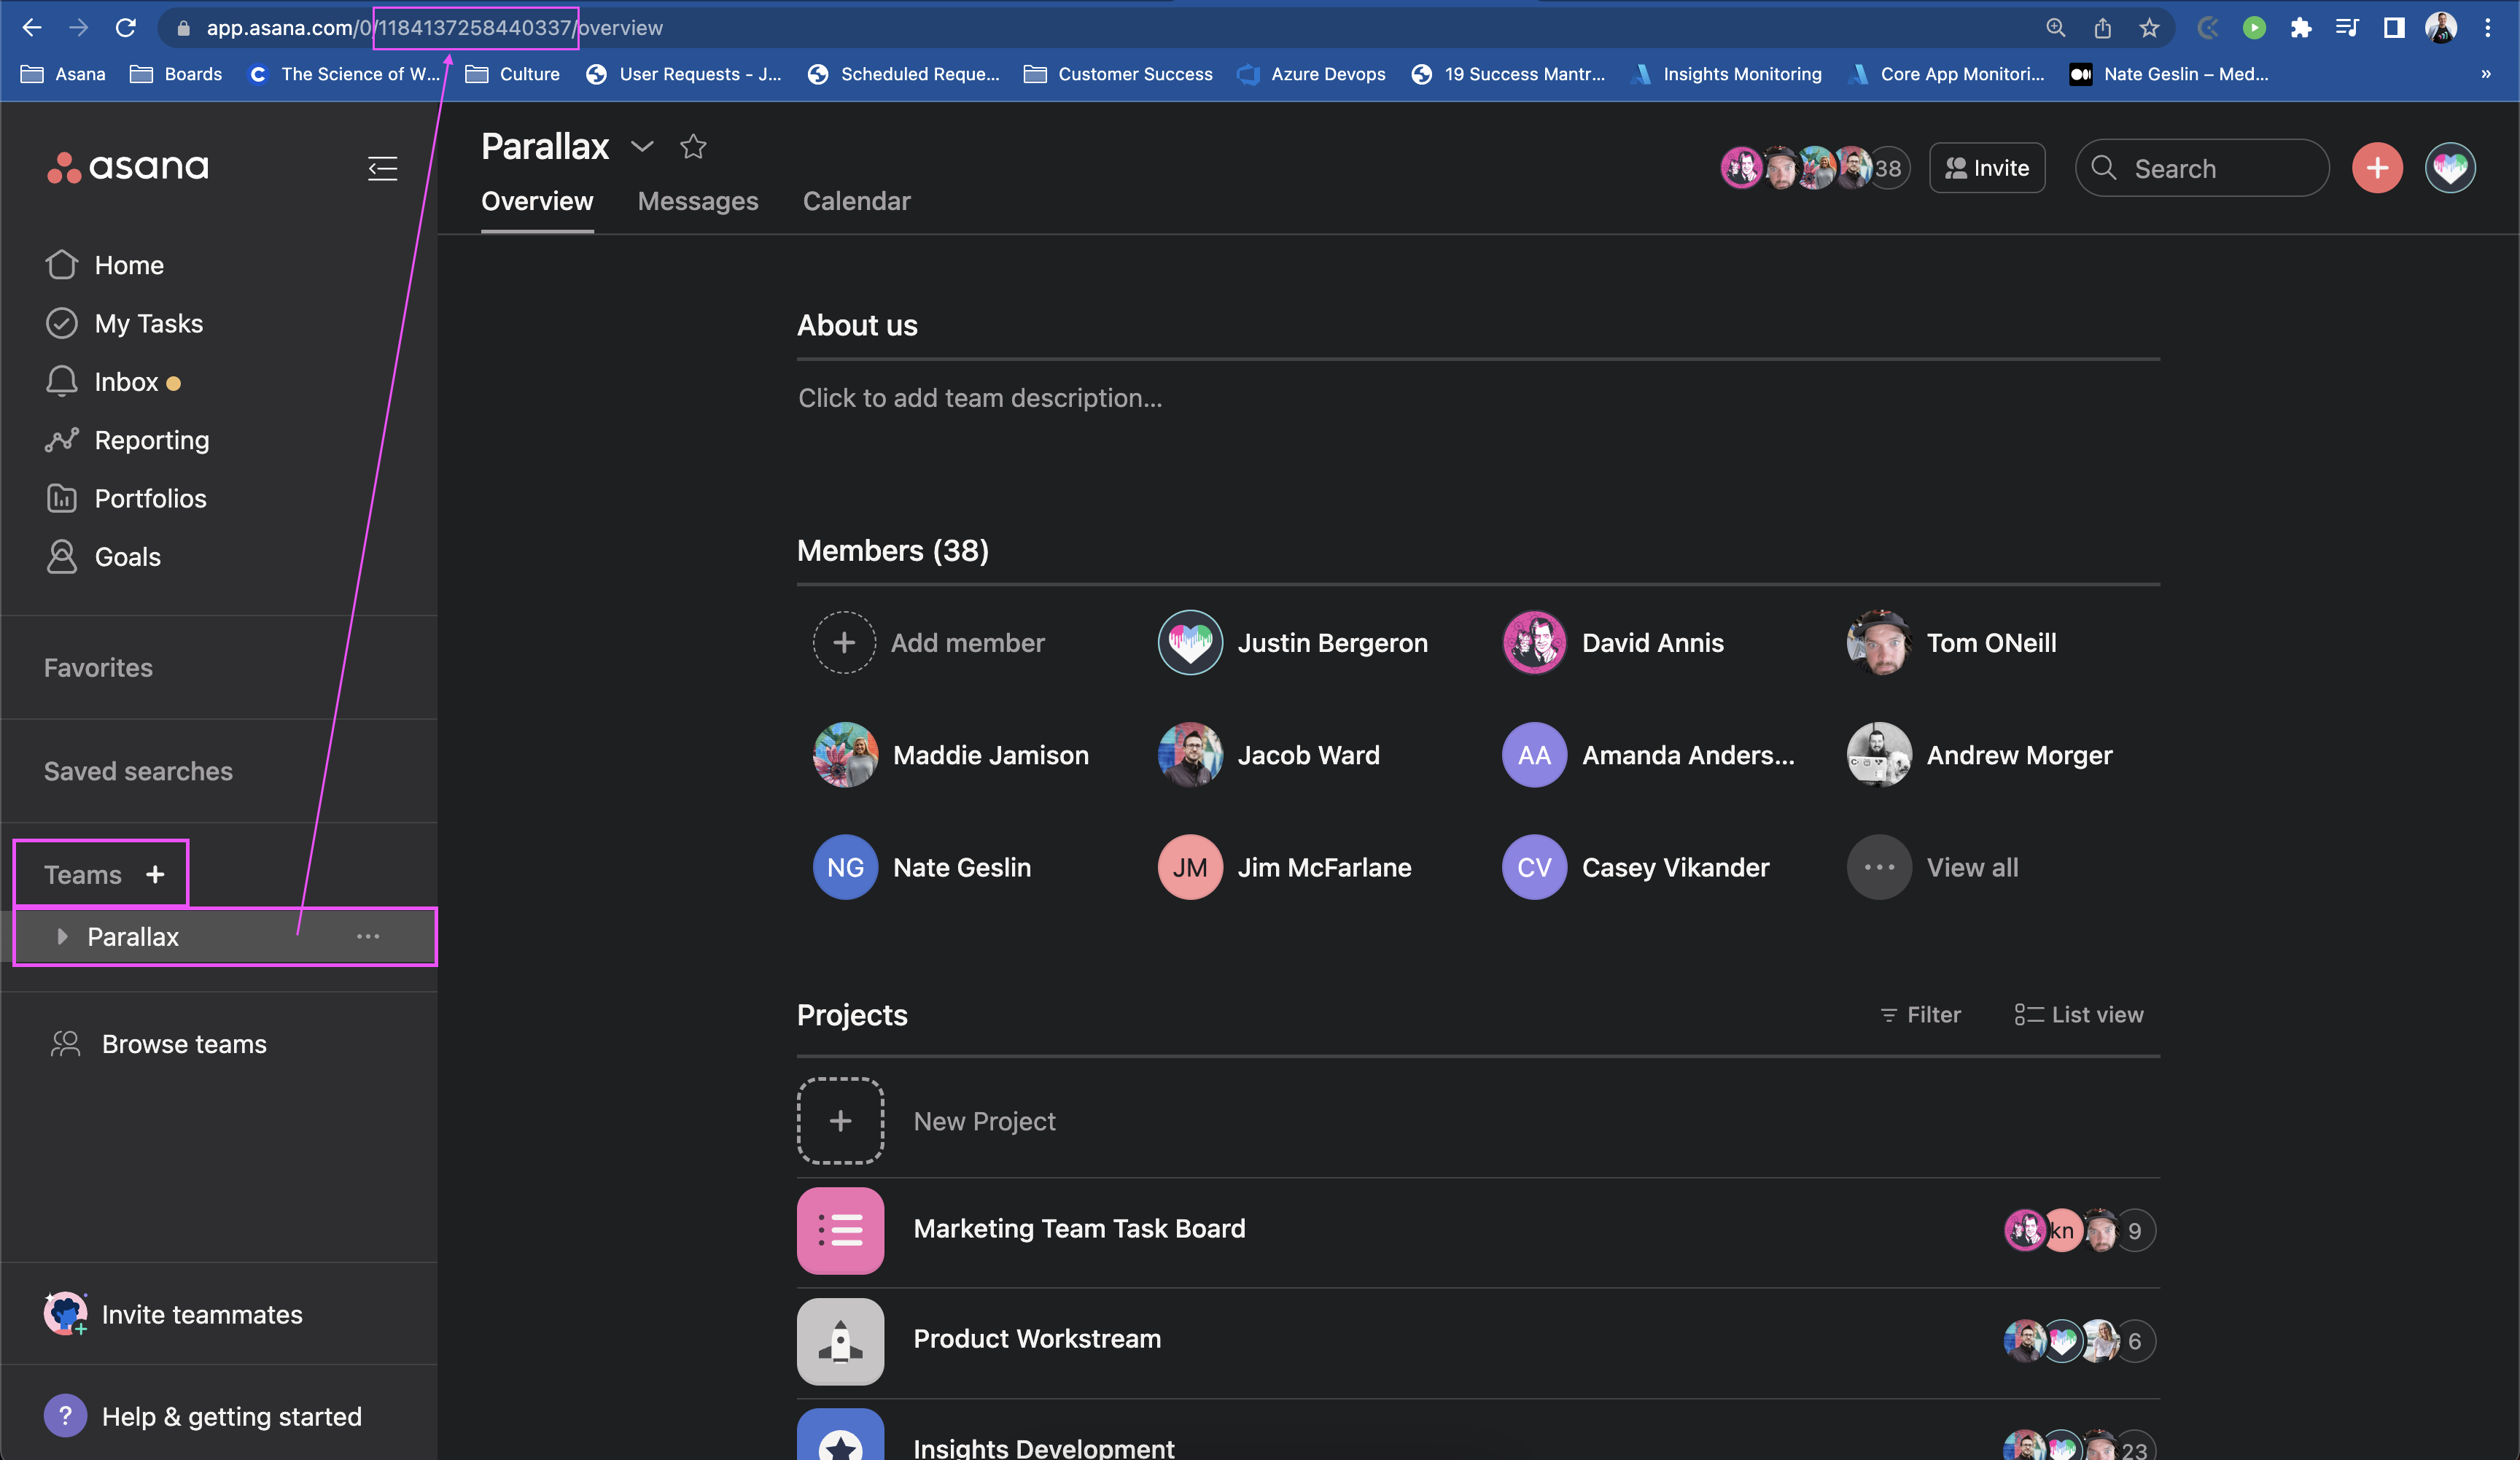The height and width of the screenshot is (1460, 2520).
Task: Open Insights Monitoring bookmark
Action: (1726, 74)
